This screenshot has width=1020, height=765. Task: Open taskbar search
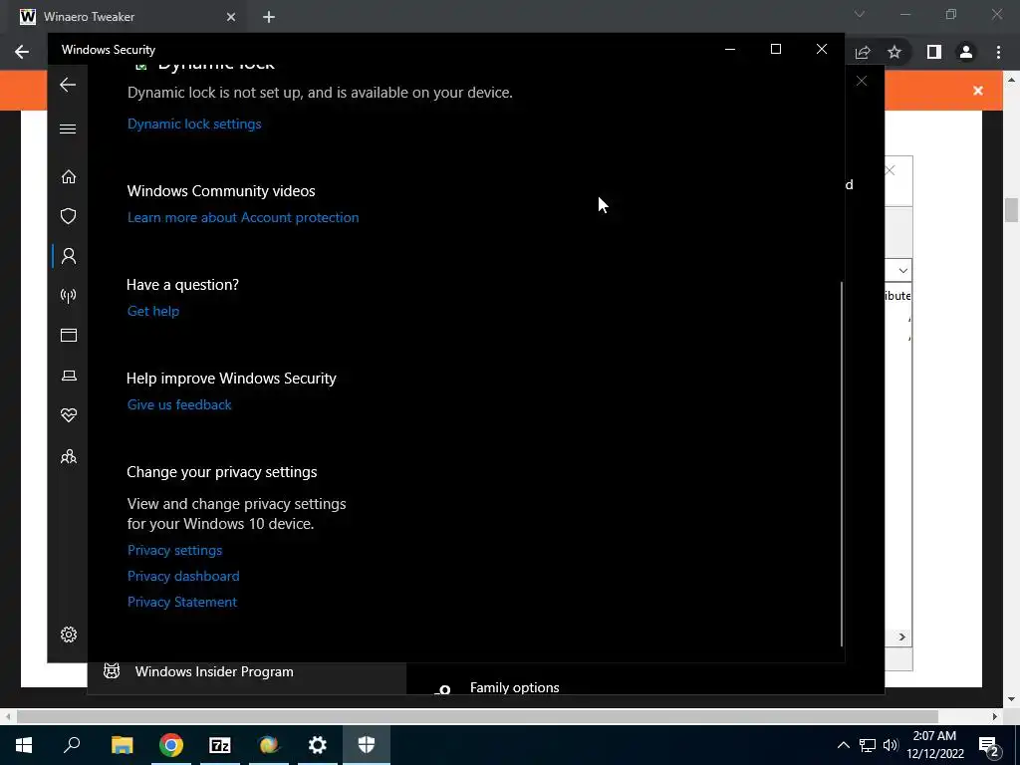coord(72,745)
